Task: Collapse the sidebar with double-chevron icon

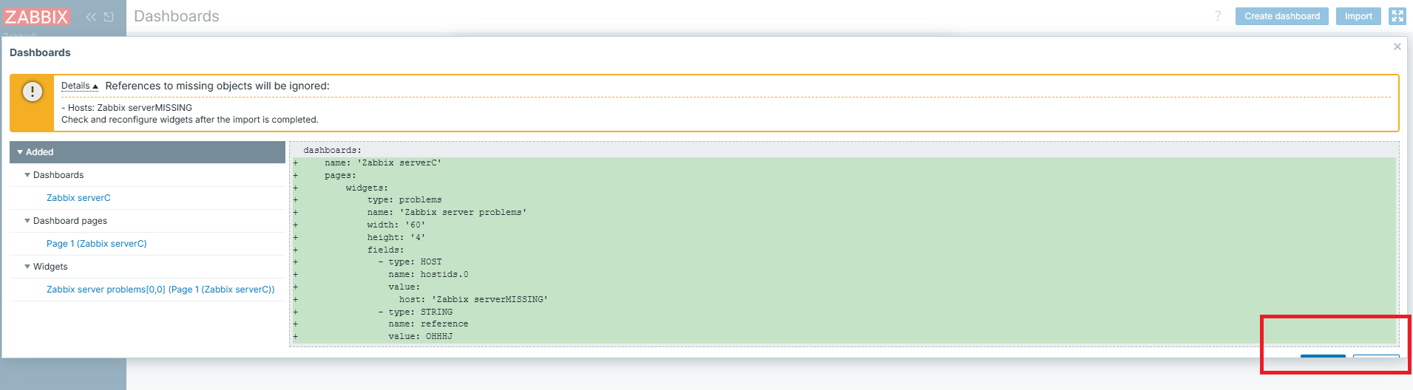Action: coord(91,17)
